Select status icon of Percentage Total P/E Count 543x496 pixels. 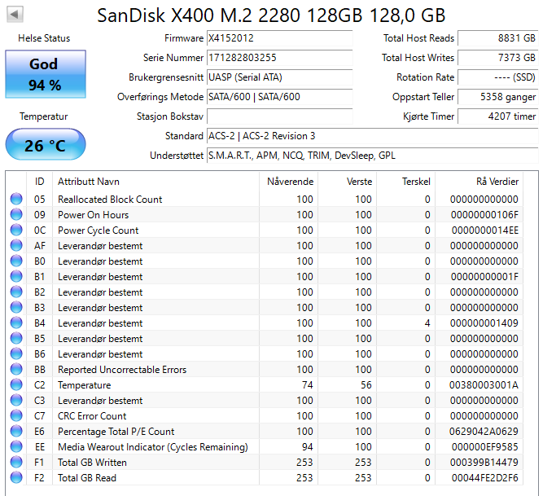[x=16, y=431]
